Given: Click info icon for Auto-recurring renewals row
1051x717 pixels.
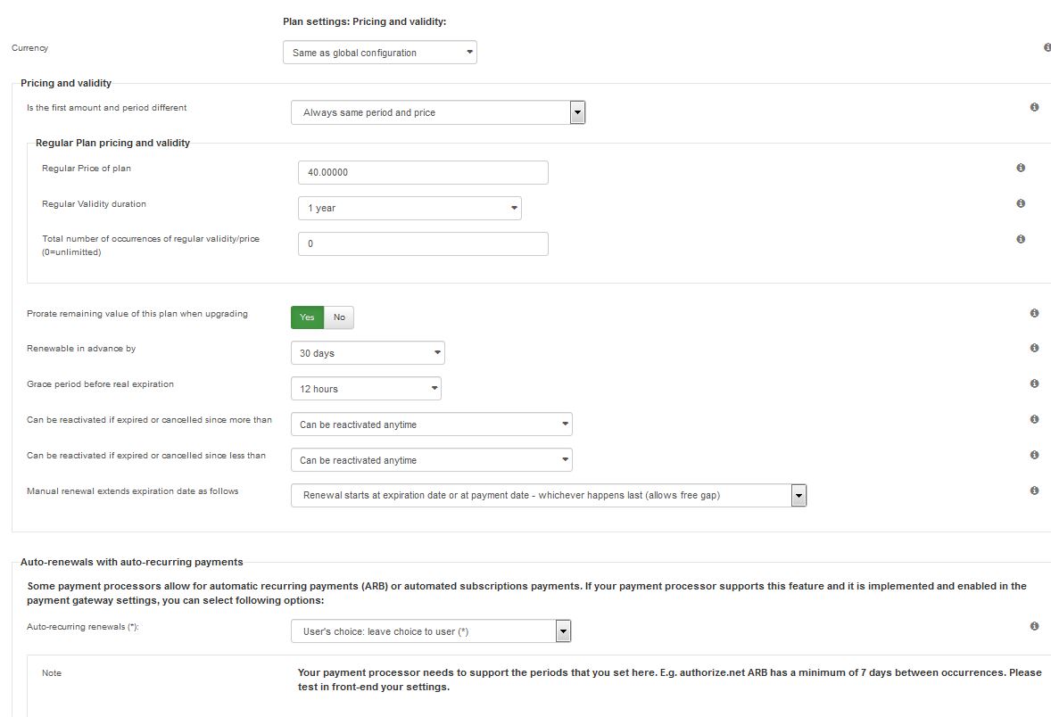Looking at the screenshot, I should tap(1034, 626).
